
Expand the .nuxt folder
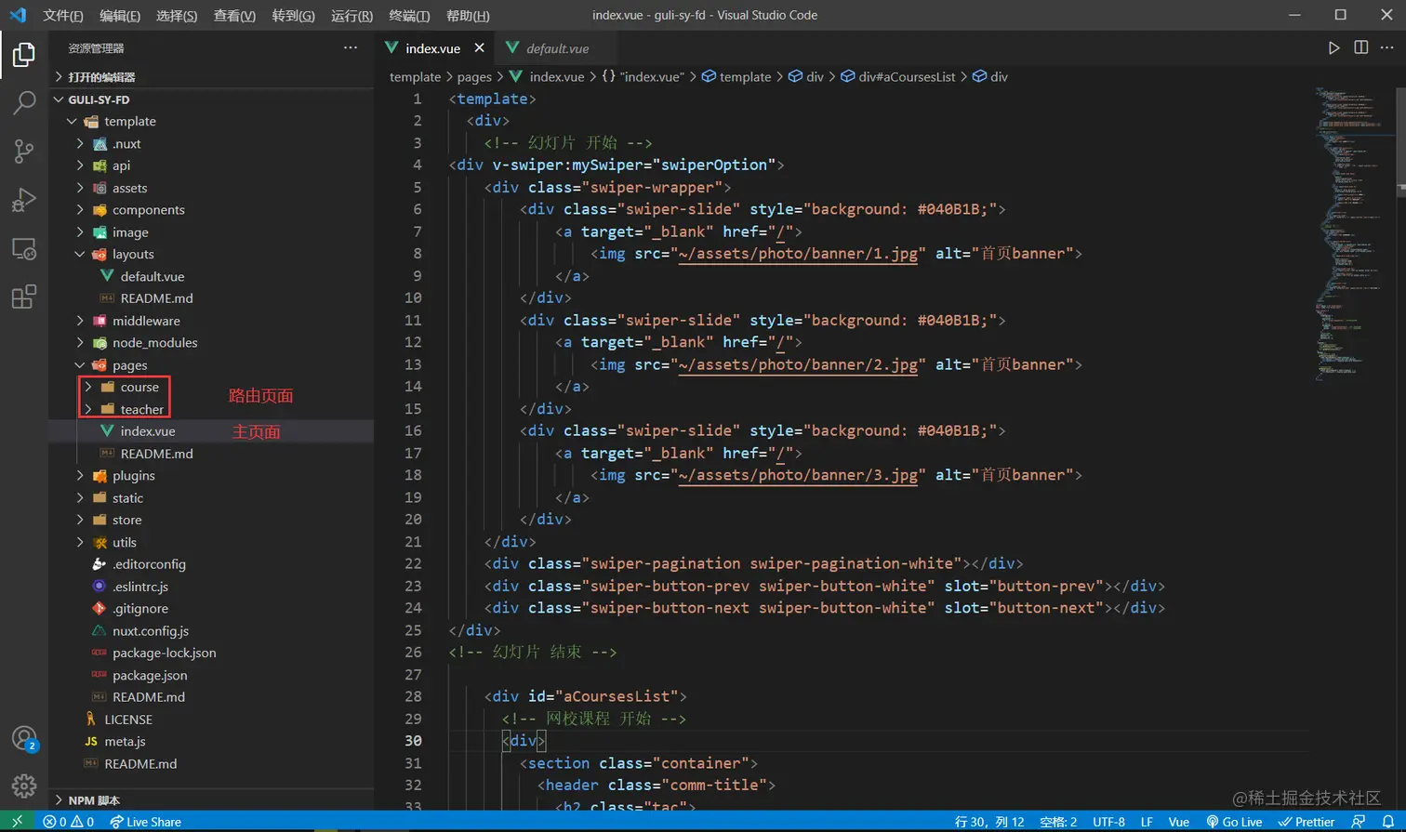pos(212,144)
